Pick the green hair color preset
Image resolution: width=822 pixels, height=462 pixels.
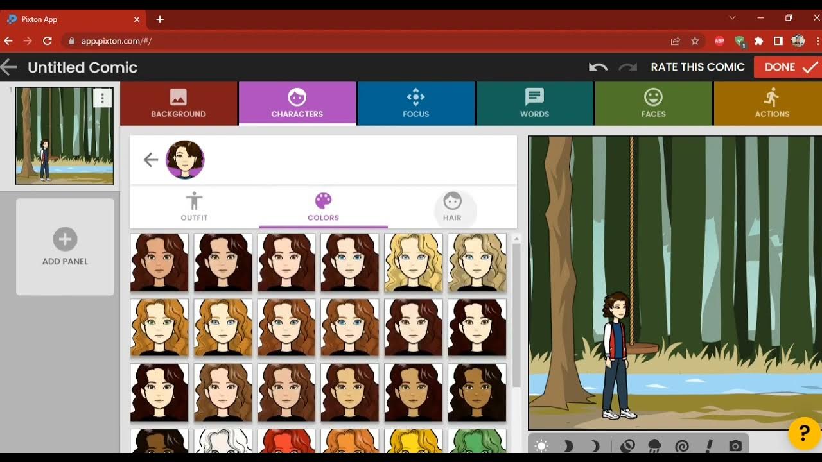coord(477,441)
